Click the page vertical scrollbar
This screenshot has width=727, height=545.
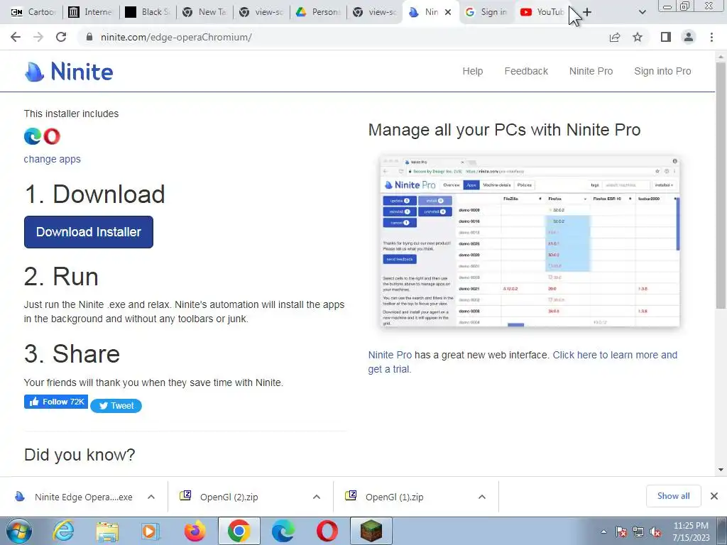point(721,185)
